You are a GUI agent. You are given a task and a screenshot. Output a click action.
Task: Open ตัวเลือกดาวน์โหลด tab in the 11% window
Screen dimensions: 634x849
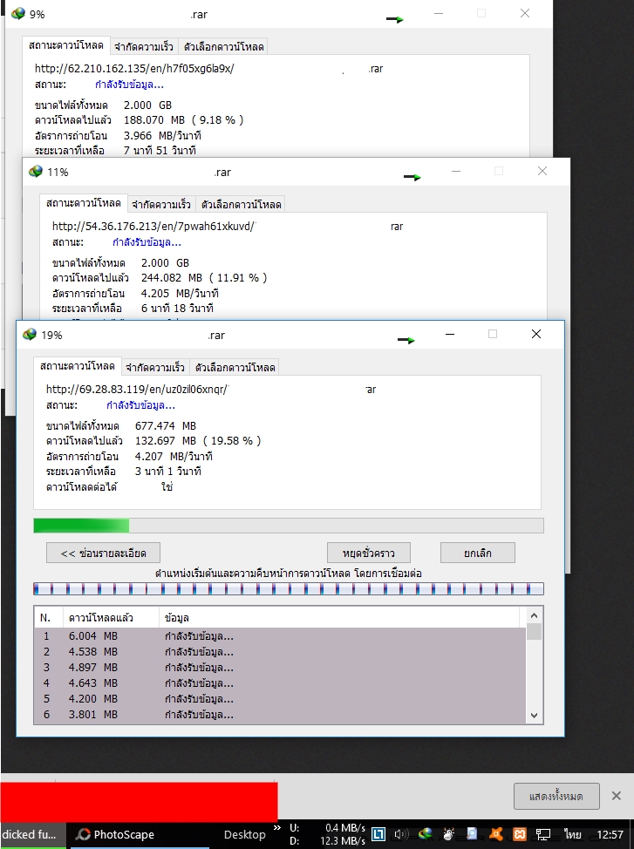point(242,205)
